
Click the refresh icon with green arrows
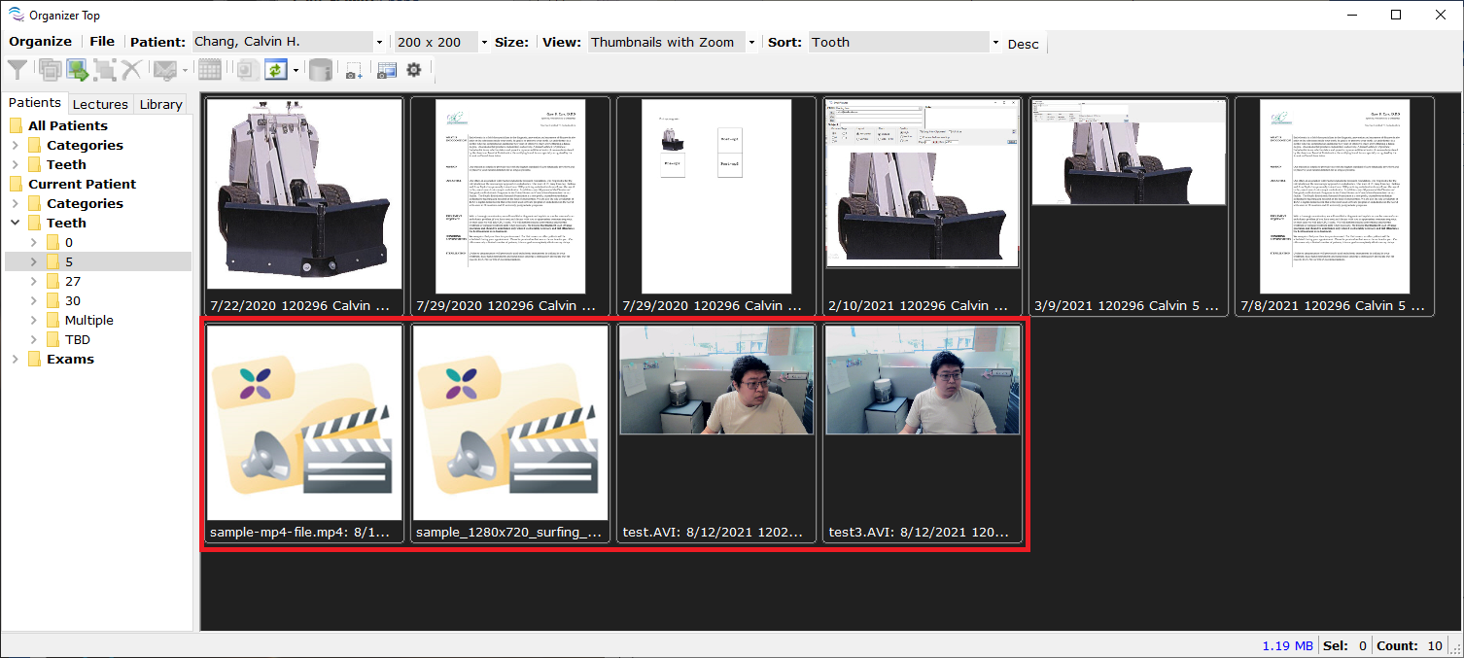click(x=275, y=70)
